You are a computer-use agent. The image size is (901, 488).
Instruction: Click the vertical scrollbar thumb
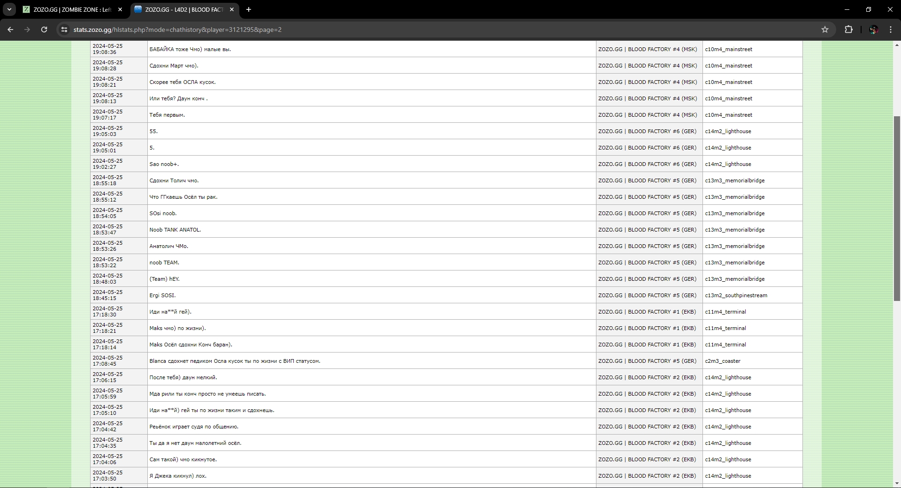(x=897, y=209)
